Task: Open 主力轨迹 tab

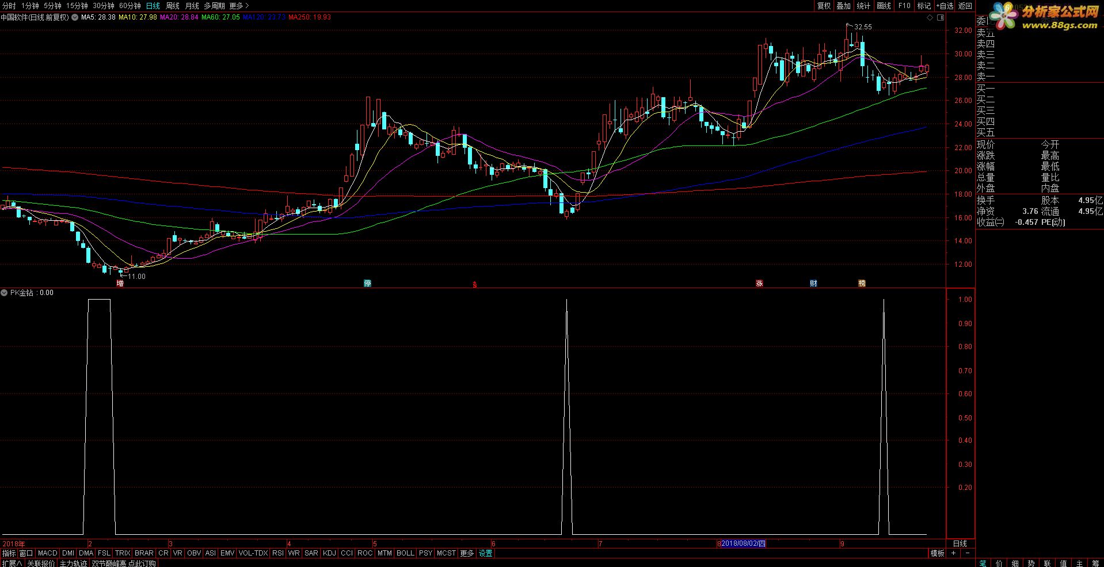Action: point(74,563)
